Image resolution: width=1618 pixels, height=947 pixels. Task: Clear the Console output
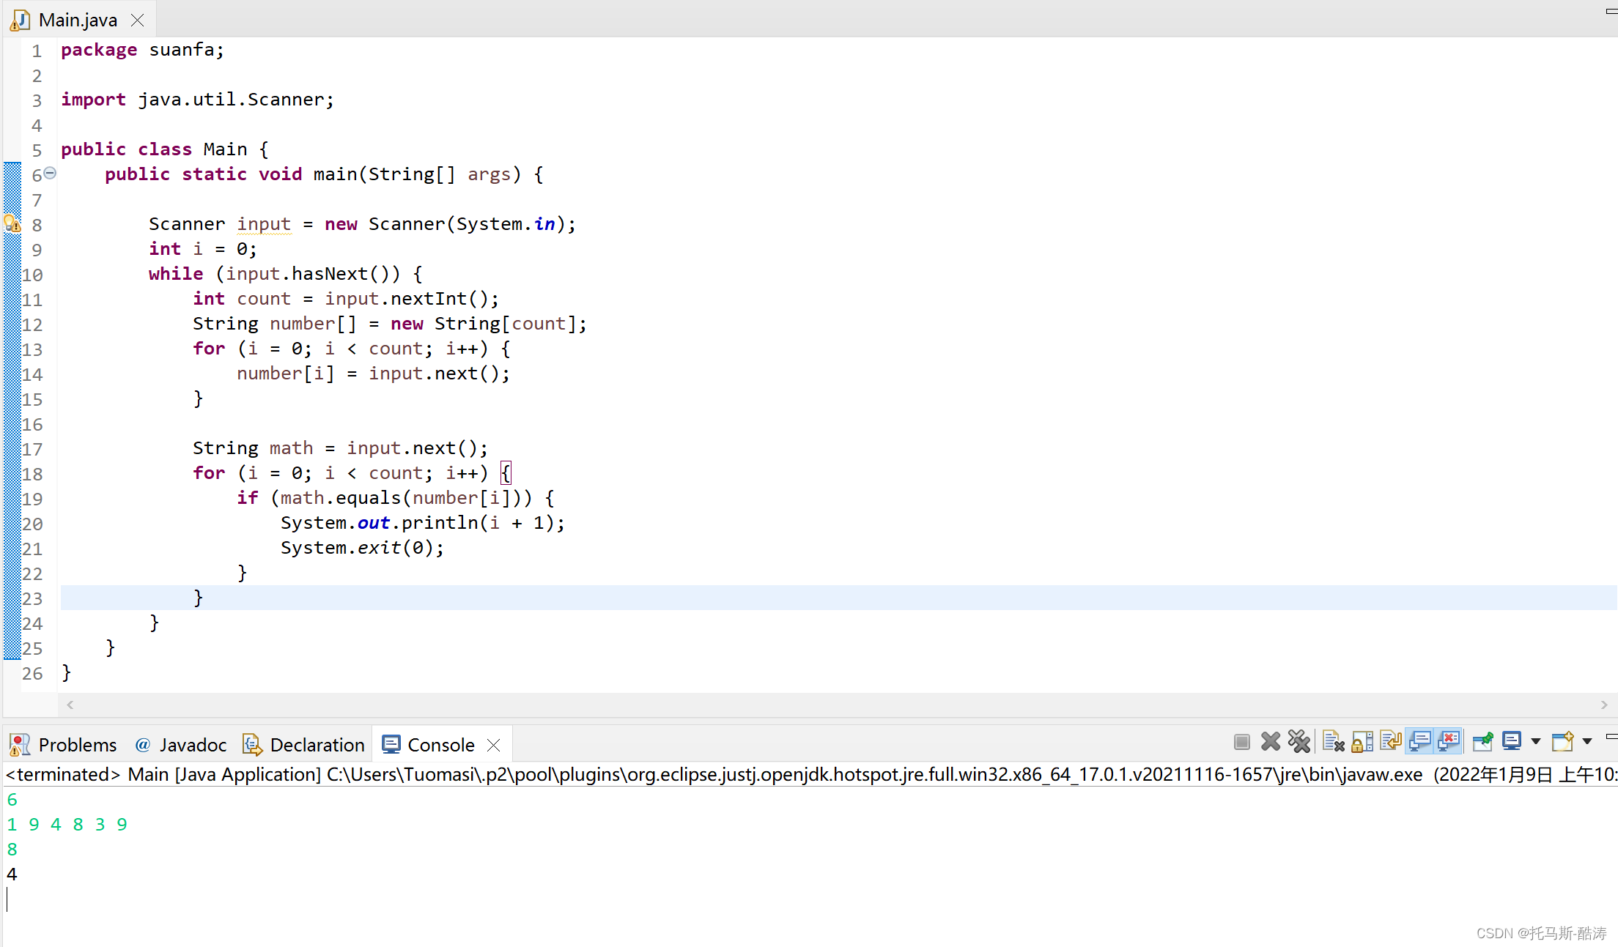pyautogui.click(x=1333, y=743)
